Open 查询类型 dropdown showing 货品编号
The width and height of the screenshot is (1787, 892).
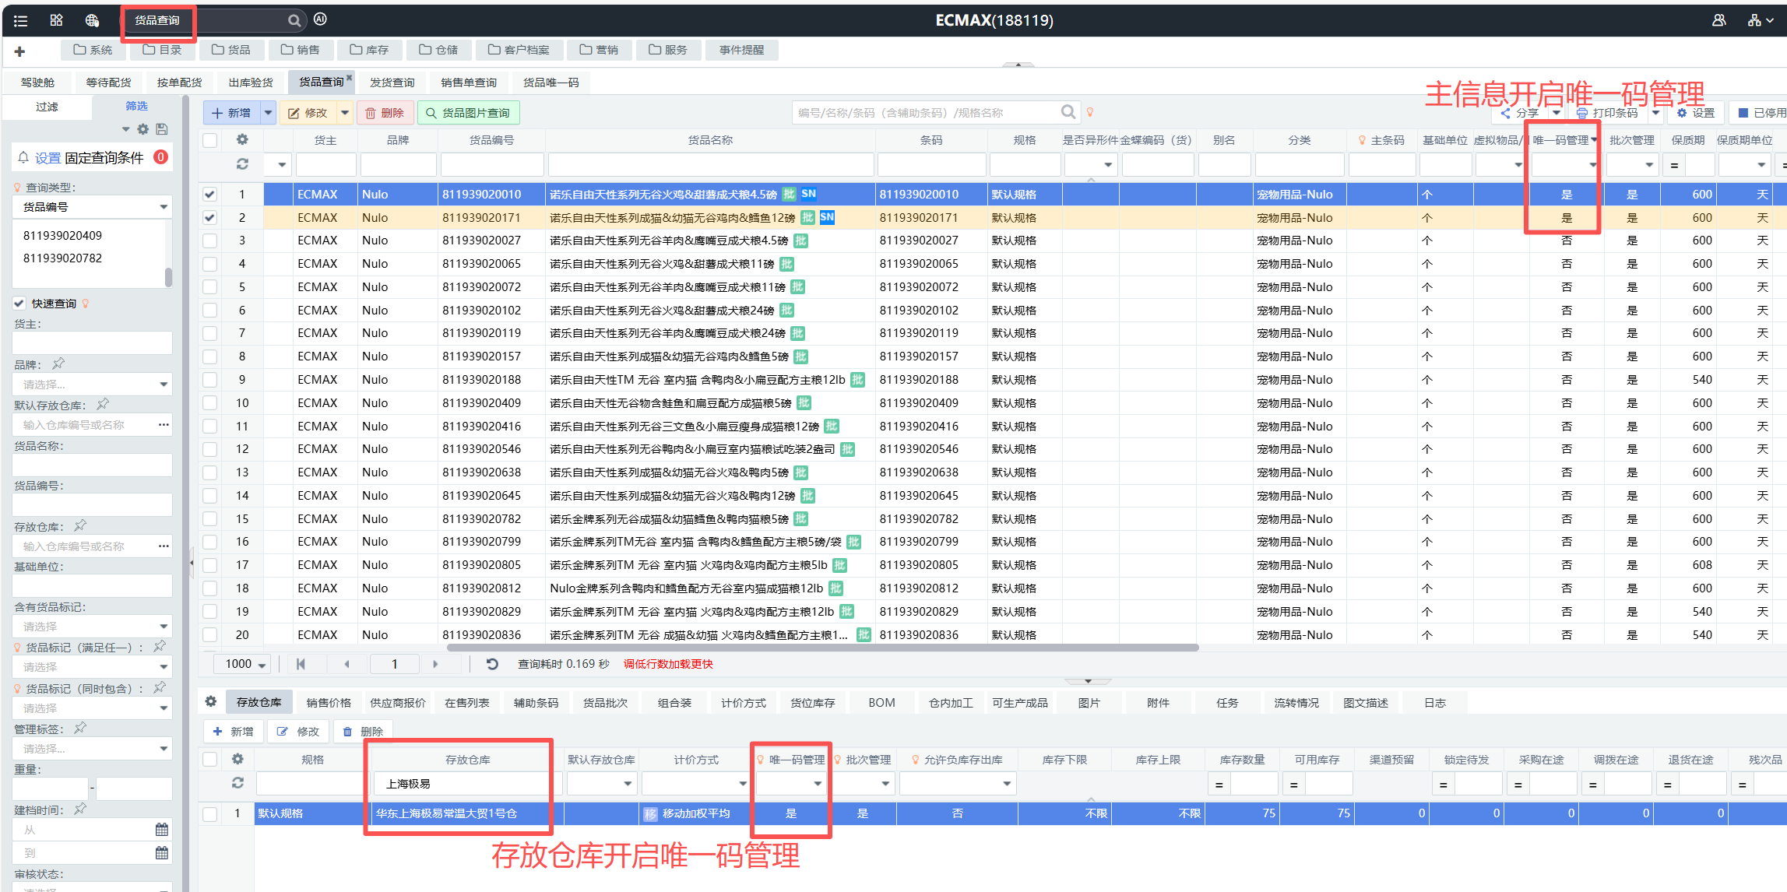pyautogui.click(x=93, y=207)
